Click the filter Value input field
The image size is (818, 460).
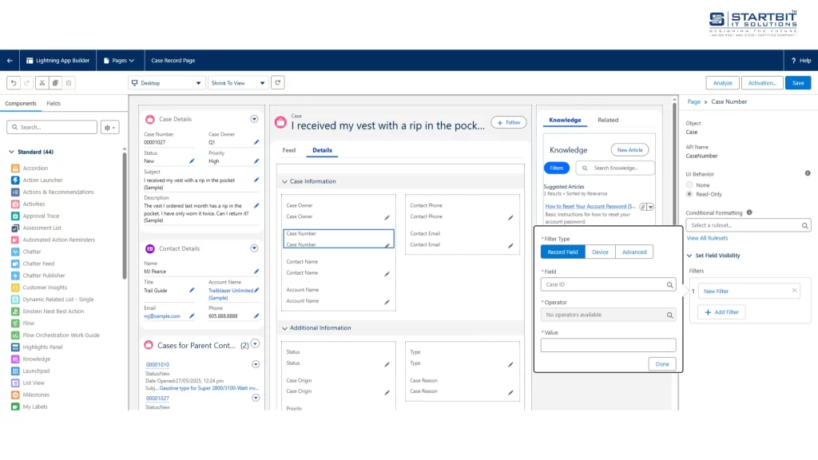pyautogui.click(x=608, y=345)
